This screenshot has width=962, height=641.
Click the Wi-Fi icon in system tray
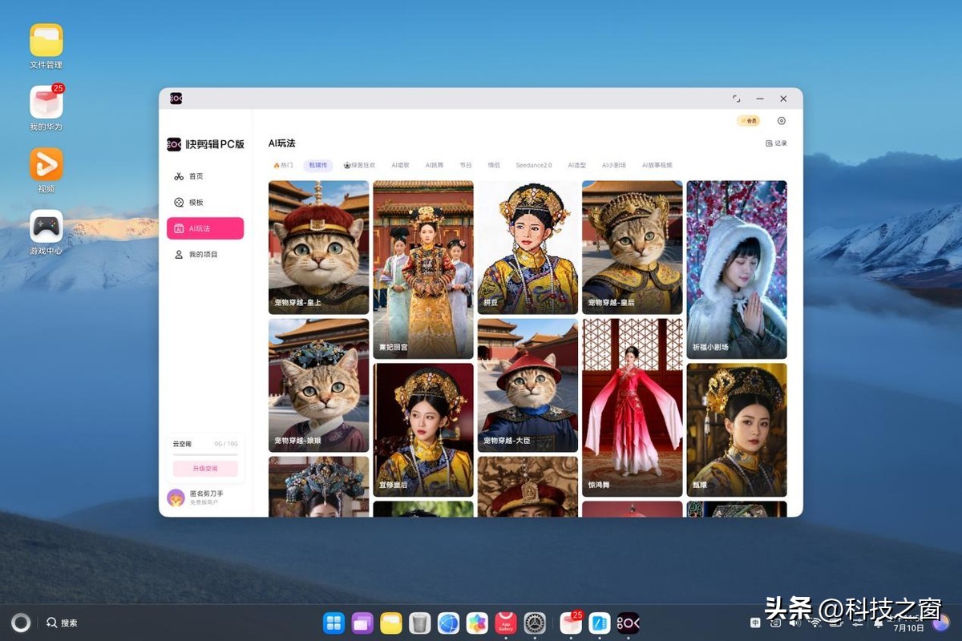tap(815, 623)
